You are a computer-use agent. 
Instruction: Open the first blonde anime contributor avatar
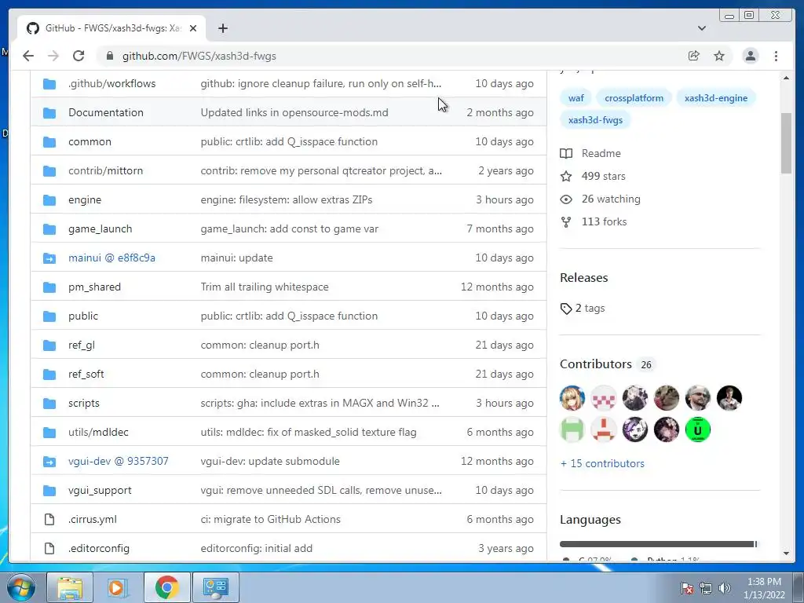pyautogui.click(x=572, y=398)
